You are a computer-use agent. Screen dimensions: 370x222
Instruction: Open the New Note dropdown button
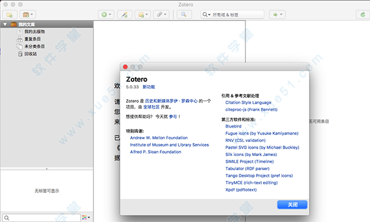click(143, 15)
